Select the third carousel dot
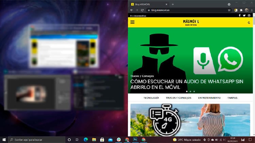The image size is (255, 143). coord(194,91)
